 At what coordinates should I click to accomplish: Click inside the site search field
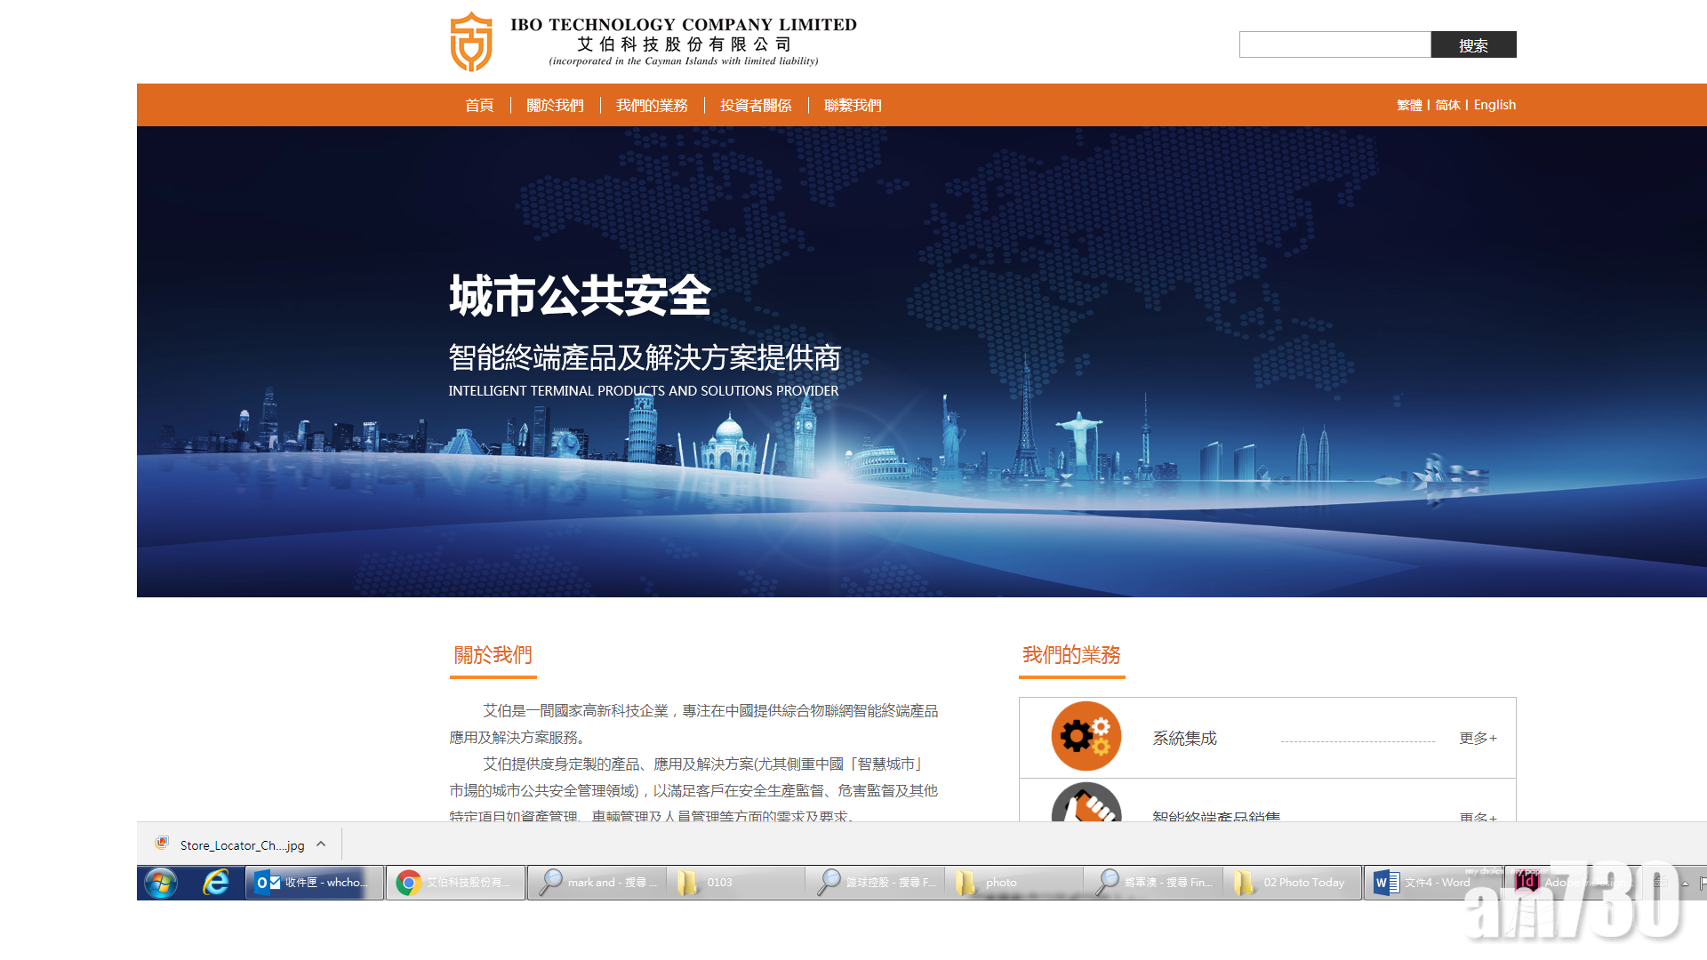pyautogui.click(x=1334, y=45)
